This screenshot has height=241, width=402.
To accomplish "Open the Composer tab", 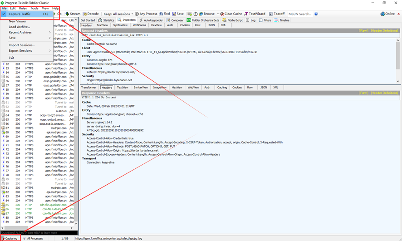I will tap(175, 20).
